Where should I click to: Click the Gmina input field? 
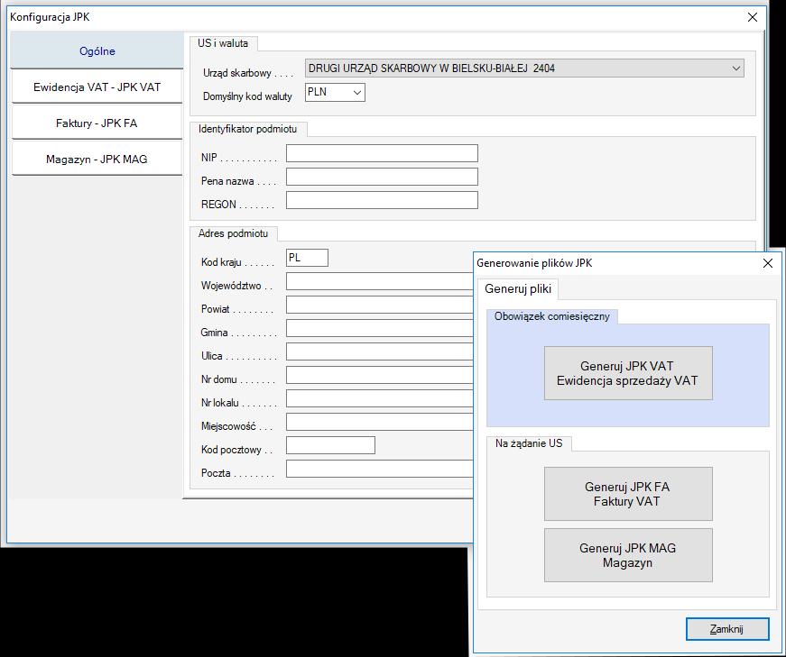380,328
